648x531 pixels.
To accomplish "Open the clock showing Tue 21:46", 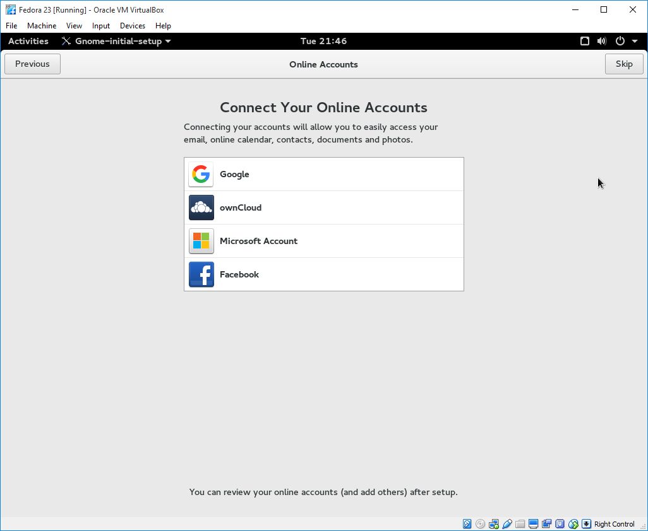I will click(x=323, y=41).
